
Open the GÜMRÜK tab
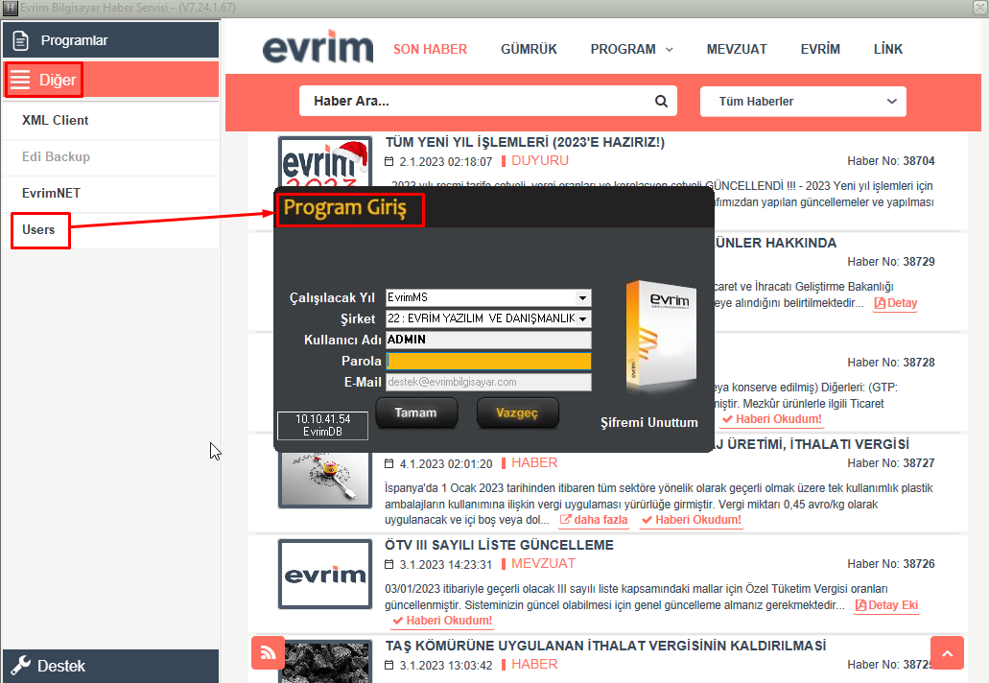(x=529, y=49)
